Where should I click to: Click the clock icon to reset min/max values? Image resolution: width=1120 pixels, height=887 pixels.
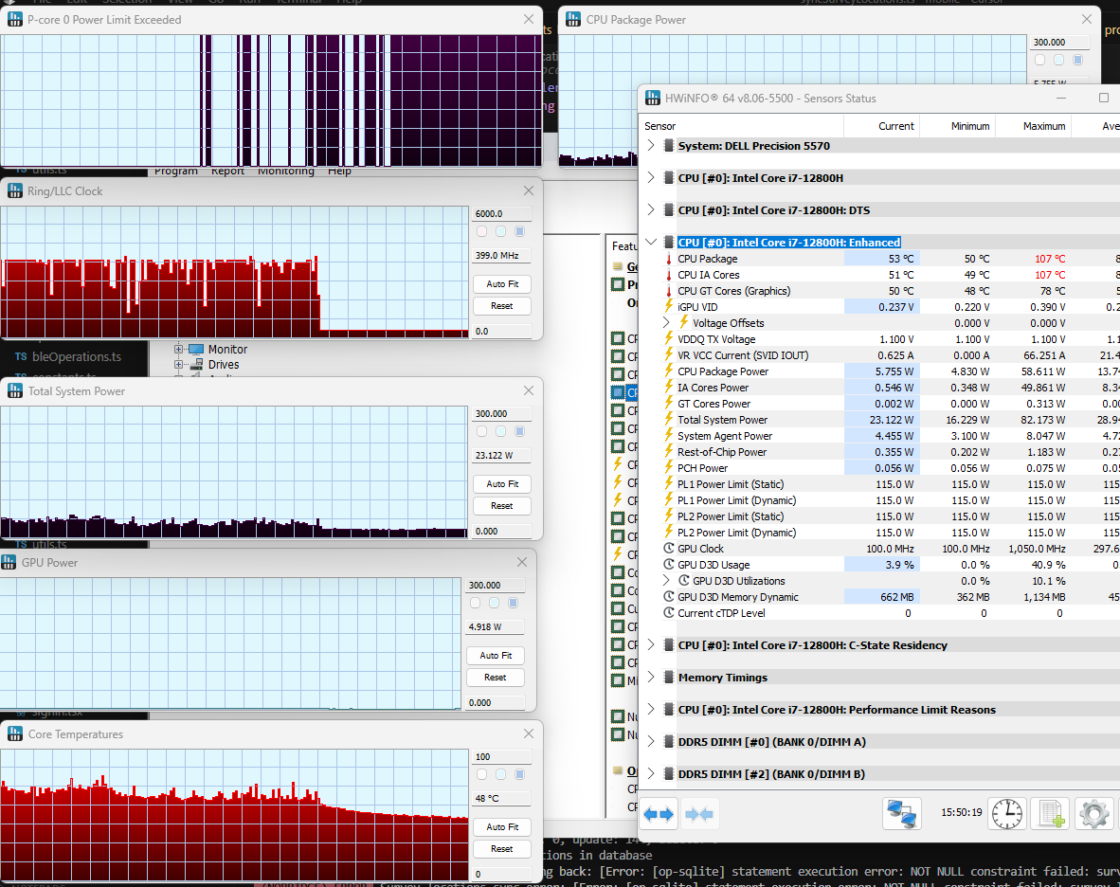tap(1007, 813)
